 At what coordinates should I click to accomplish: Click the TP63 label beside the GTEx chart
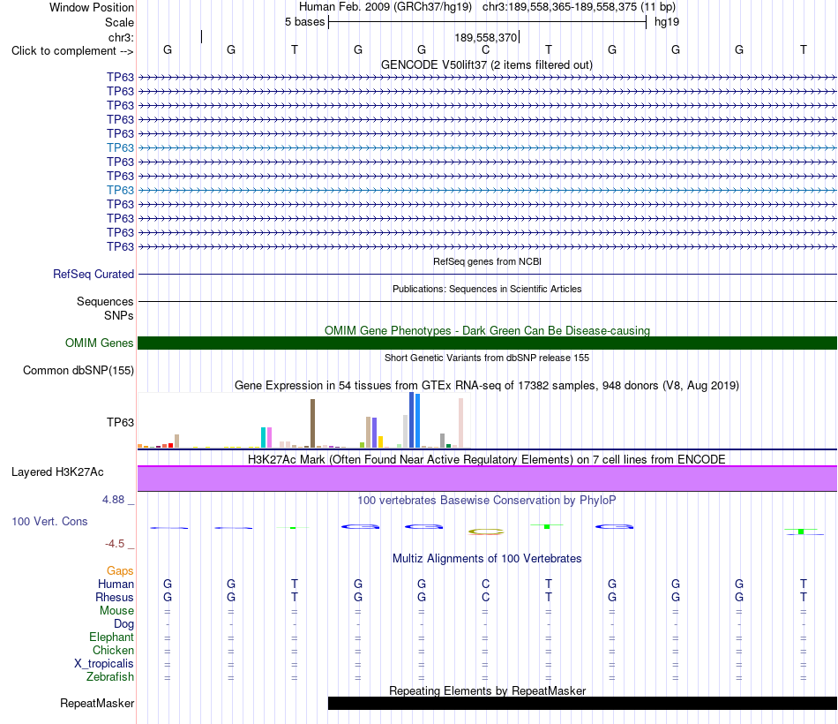[x=120, y=422]
